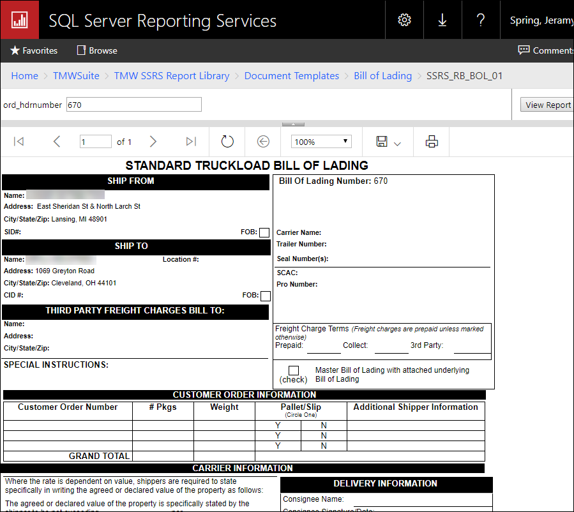This screenshot has height=512, width=574.
Task: Open SSRS Site Settings gear
Action: (x=404, y=19)
